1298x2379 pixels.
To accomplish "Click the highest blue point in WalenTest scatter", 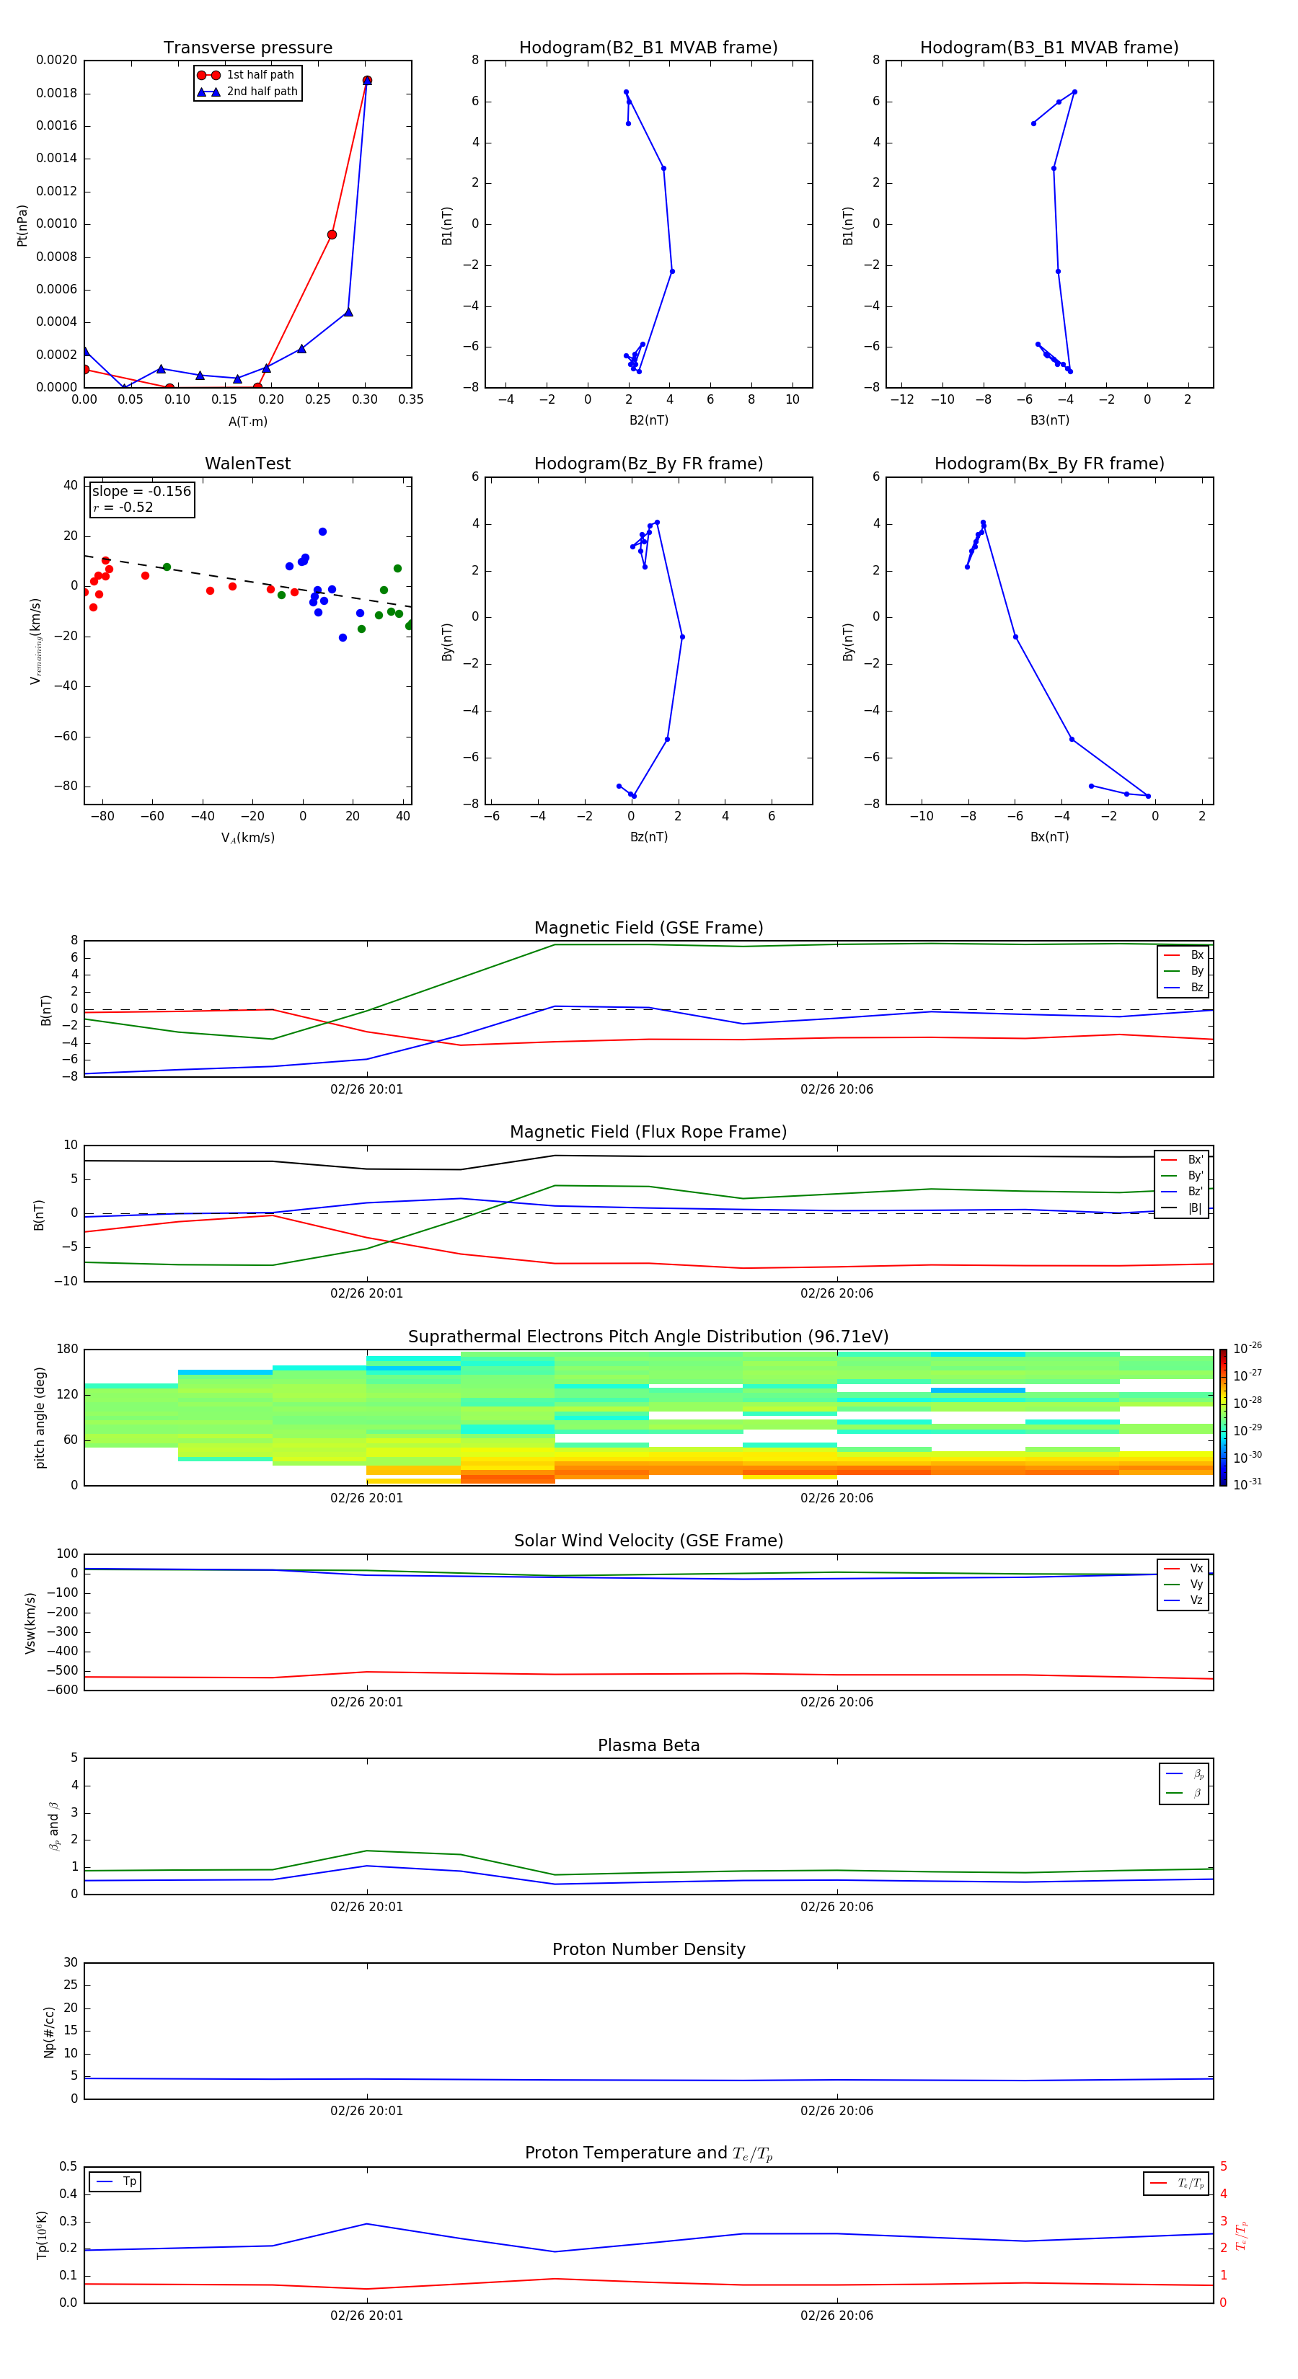I will (322, 532).
